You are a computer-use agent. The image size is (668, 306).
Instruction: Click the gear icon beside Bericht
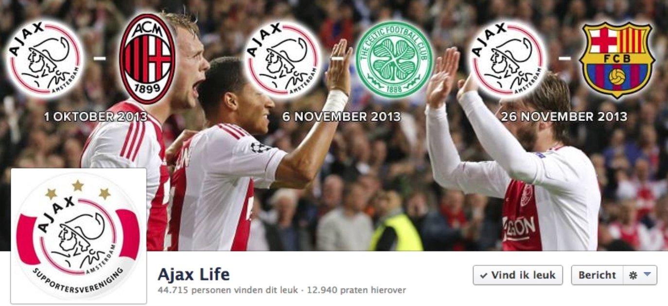click(633, 275)
